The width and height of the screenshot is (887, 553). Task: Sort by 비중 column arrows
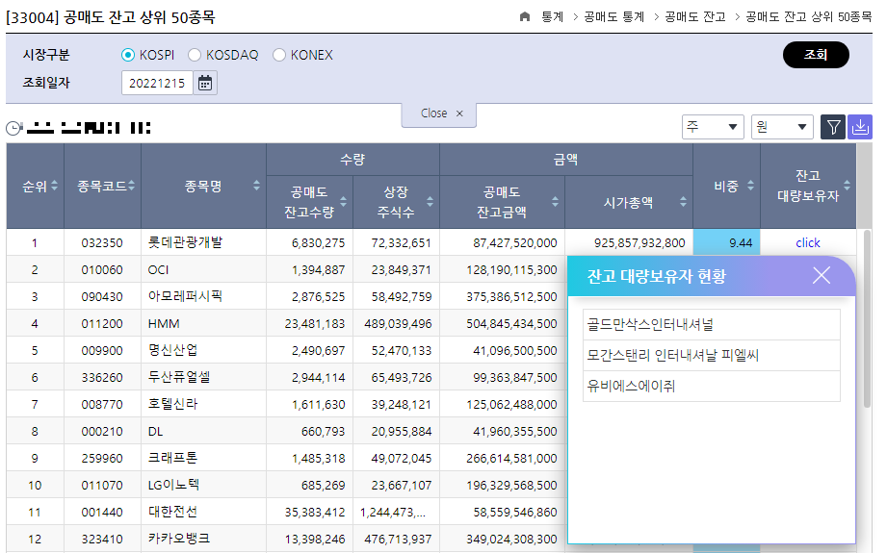750,186
